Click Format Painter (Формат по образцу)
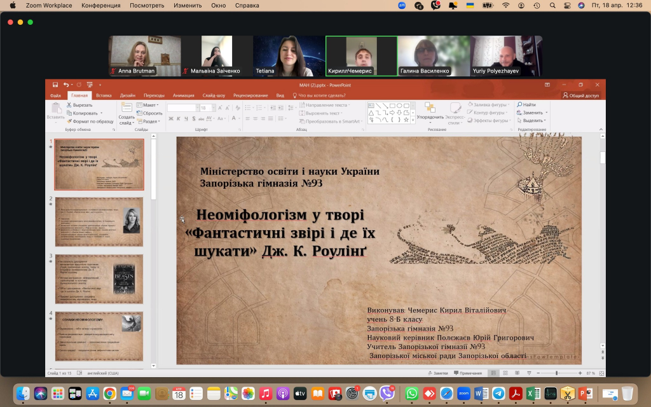Viewport: 651px width, 407px height. click(x=90, y=121)
